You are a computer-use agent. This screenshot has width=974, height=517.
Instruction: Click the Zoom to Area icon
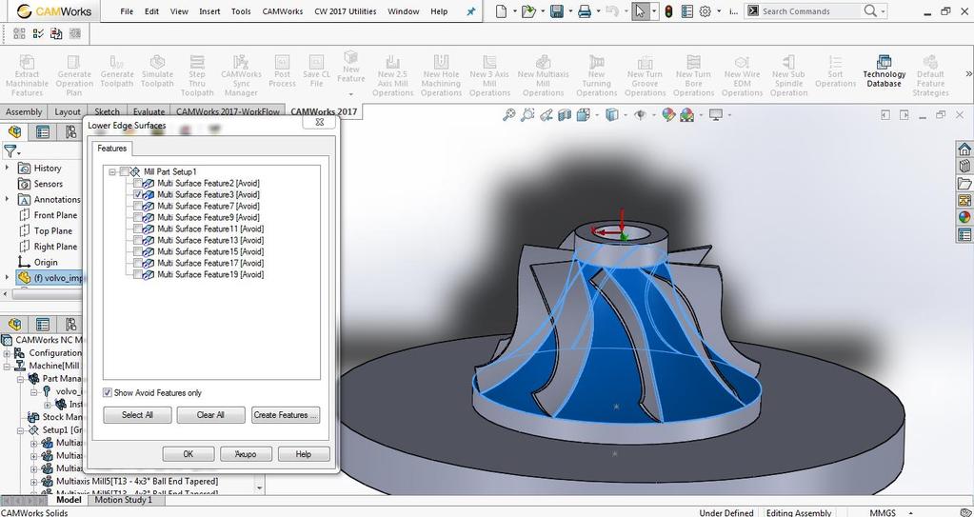(528, 115)
